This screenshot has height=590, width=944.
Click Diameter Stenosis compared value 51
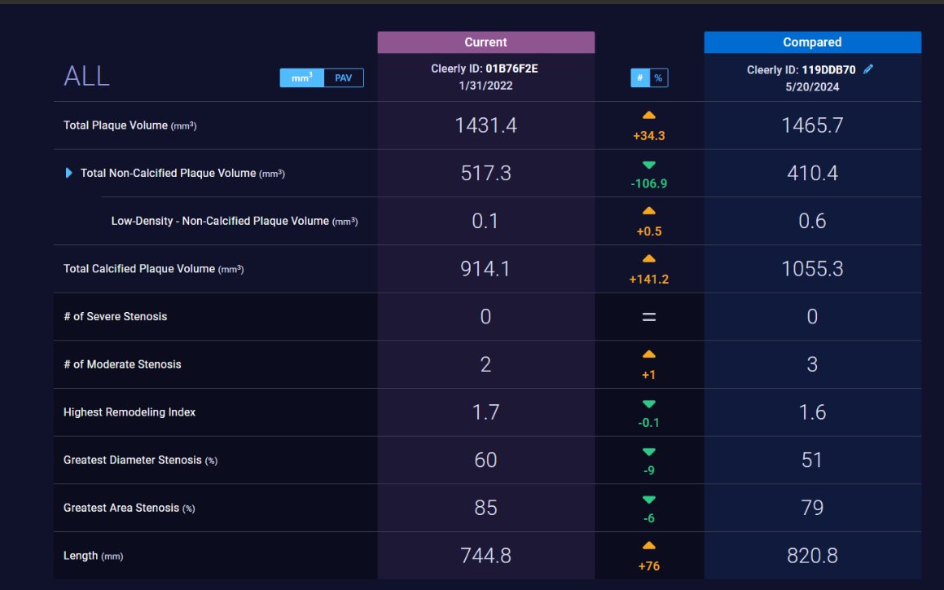(x=812, y=460)
